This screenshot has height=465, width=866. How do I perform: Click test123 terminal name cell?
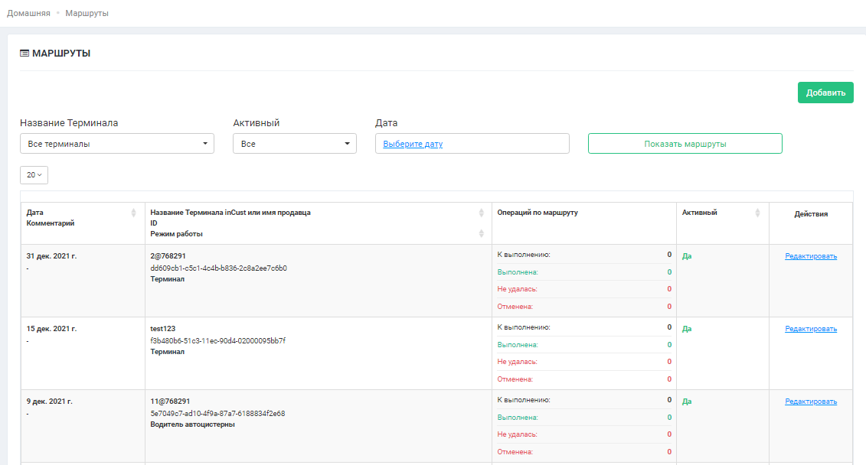(x=163, y=329)
